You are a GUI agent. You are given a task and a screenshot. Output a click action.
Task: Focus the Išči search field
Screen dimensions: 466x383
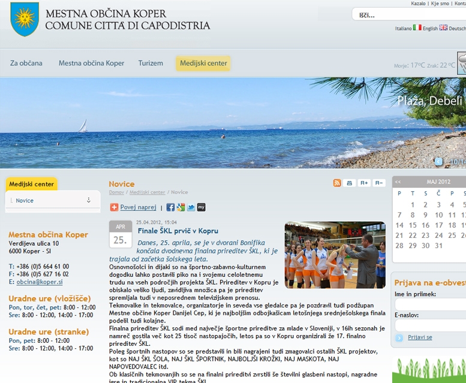[x=409, y=14]
